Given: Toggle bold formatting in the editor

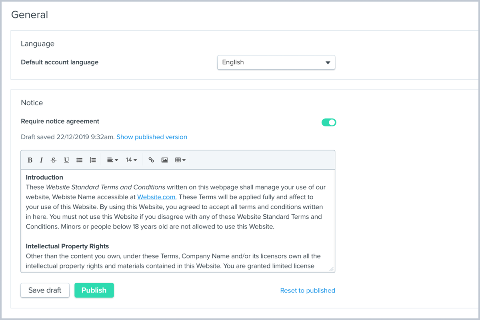Looking at the screenshot, I should coord(30,160).
